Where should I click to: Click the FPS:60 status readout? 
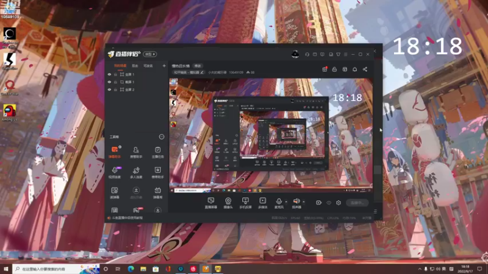(x=295, y=218)
